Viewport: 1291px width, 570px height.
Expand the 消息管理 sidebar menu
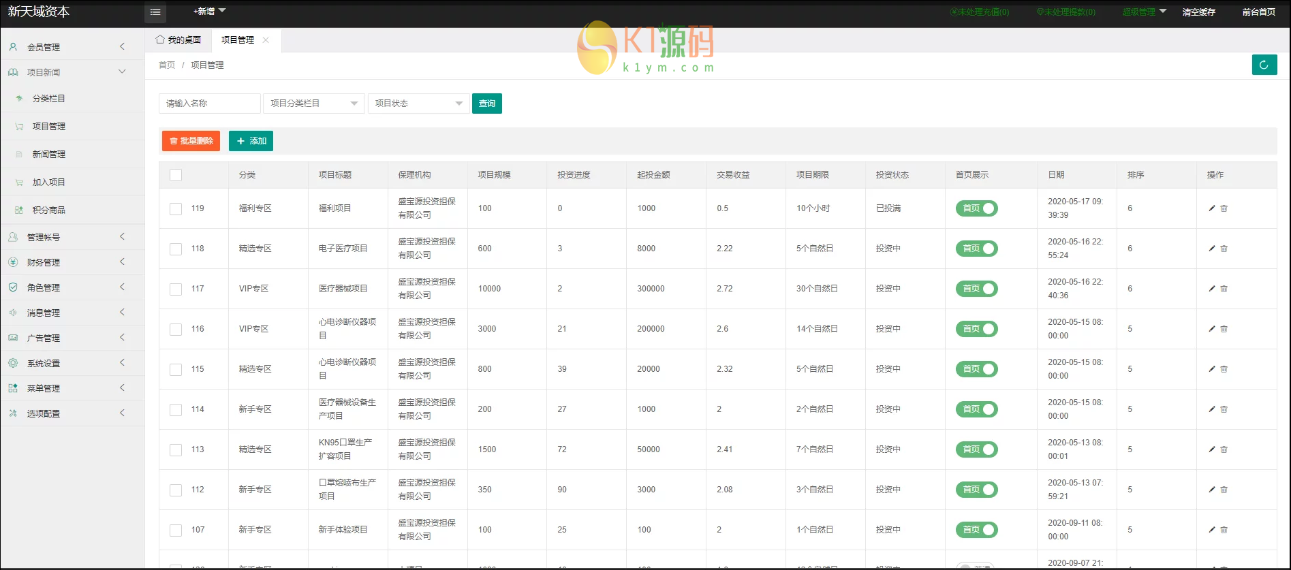(x=72, y=313)
